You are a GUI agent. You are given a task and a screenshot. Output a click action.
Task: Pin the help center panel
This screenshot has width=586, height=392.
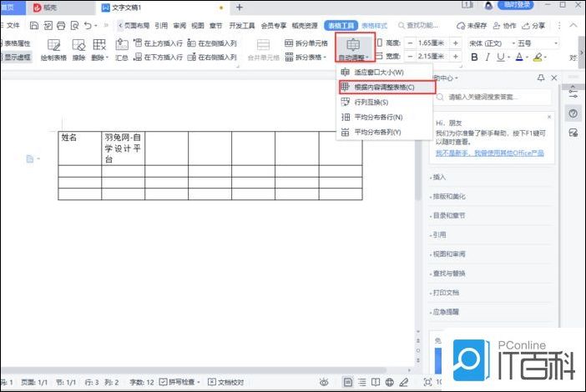point(541,78)
